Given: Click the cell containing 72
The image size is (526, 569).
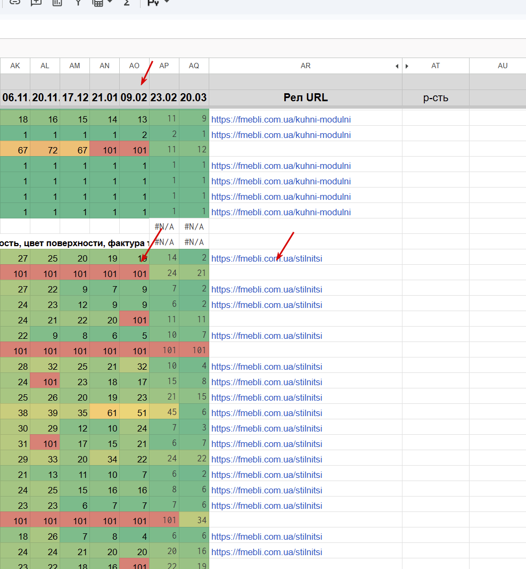Looking at the screenshot, I should coord(45,149).
